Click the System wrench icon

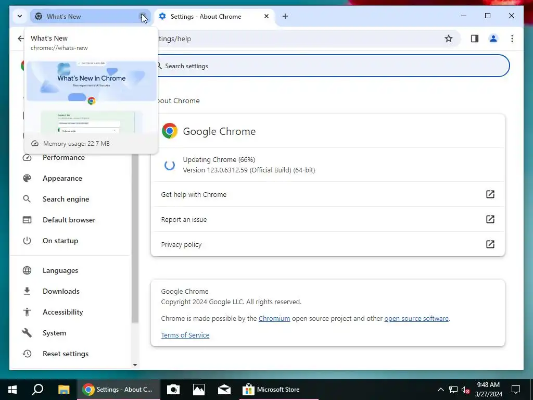click(27, 333)
